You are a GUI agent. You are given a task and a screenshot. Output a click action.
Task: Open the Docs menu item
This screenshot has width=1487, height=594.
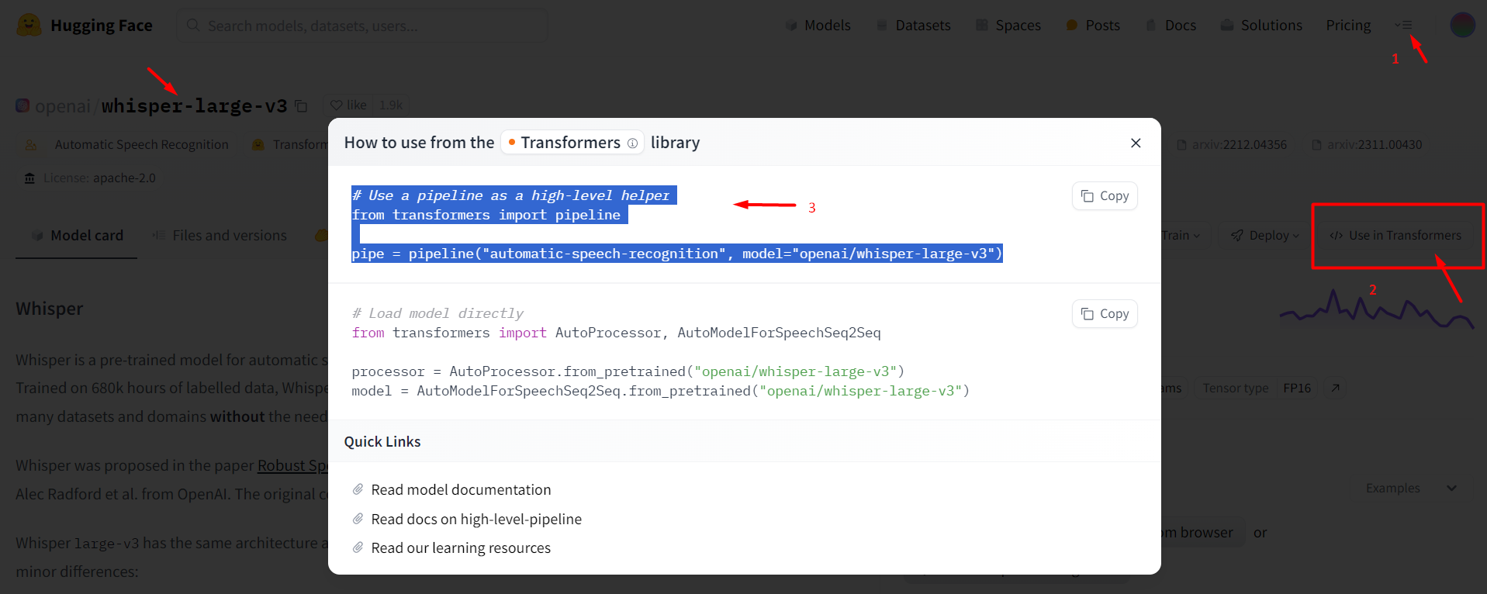(1171, 26)
